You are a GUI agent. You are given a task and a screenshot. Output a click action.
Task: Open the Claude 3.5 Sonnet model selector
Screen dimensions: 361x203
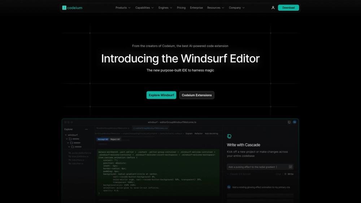pos(239,174)
